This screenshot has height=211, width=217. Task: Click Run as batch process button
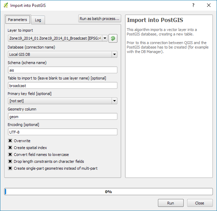[100, 19]
